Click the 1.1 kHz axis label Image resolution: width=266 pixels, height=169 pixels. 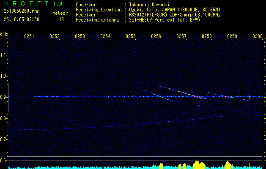(4, 55)
